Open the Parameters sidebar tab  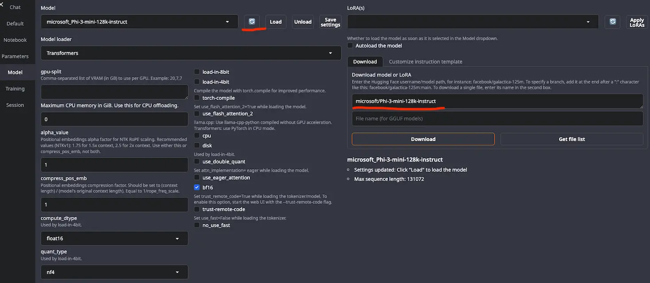(x=15, y=56)
